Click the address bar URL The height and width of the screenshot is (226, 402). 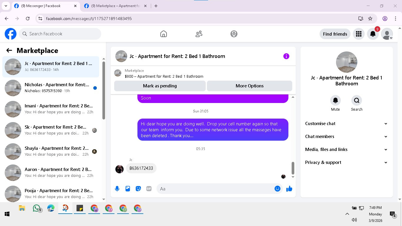[x=89, y=19]
